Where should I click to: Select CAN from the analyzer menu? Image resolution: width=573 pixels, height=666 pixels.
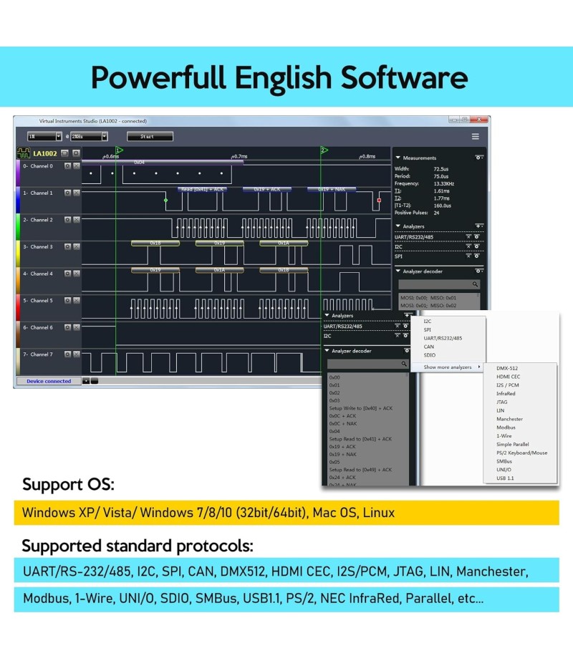pyautogui.click(x=428, y=347)
